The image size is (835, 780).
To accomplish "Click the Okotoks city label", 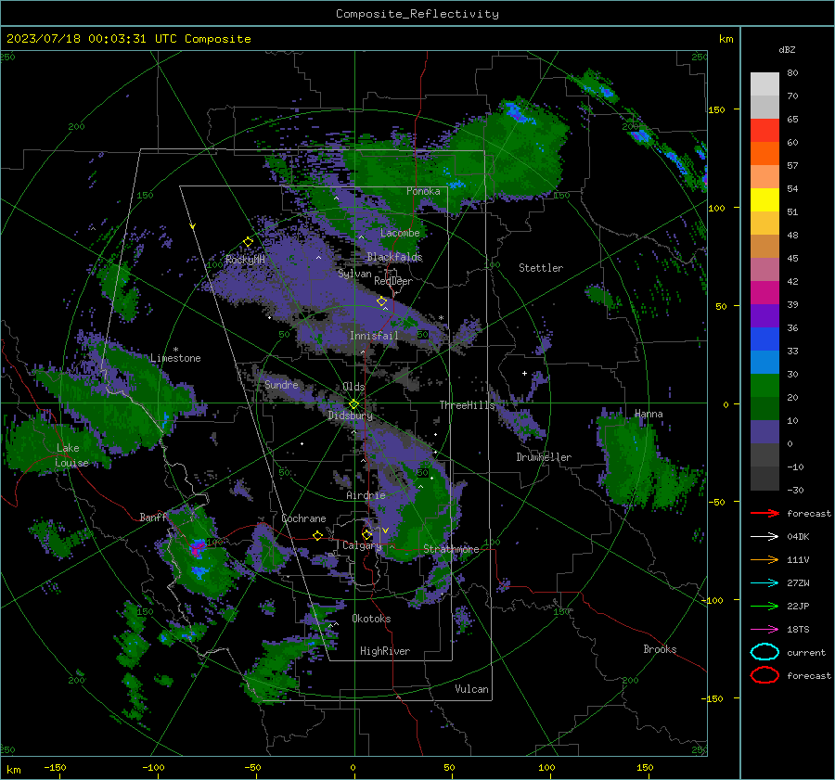I will (x=371, y=619).
